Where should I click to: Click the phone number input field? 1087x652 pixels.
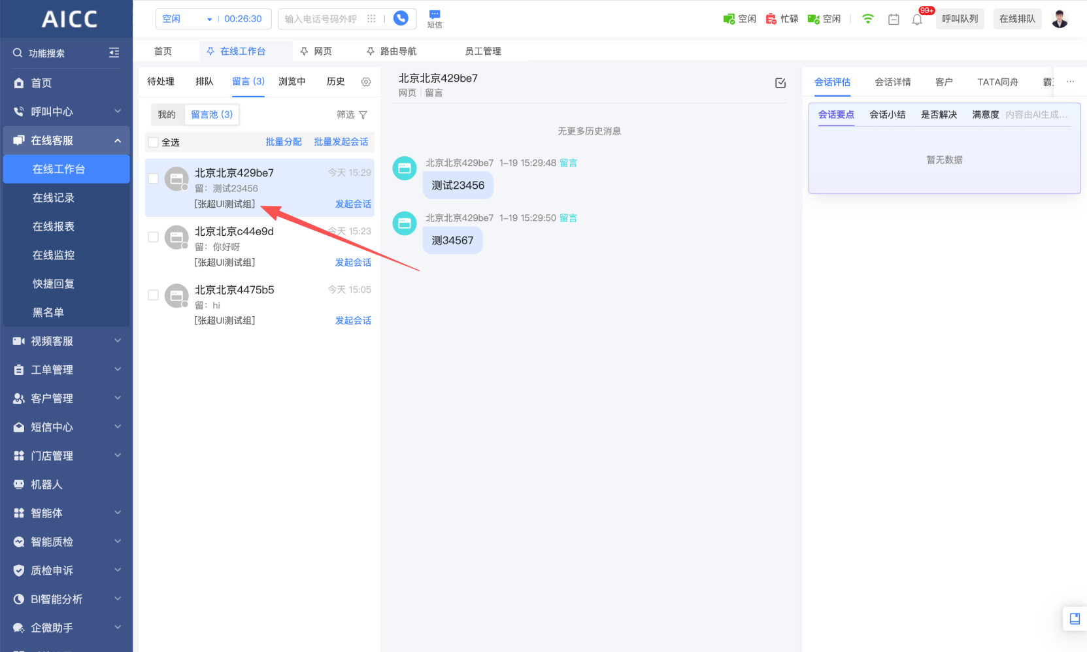click(321, 19)
